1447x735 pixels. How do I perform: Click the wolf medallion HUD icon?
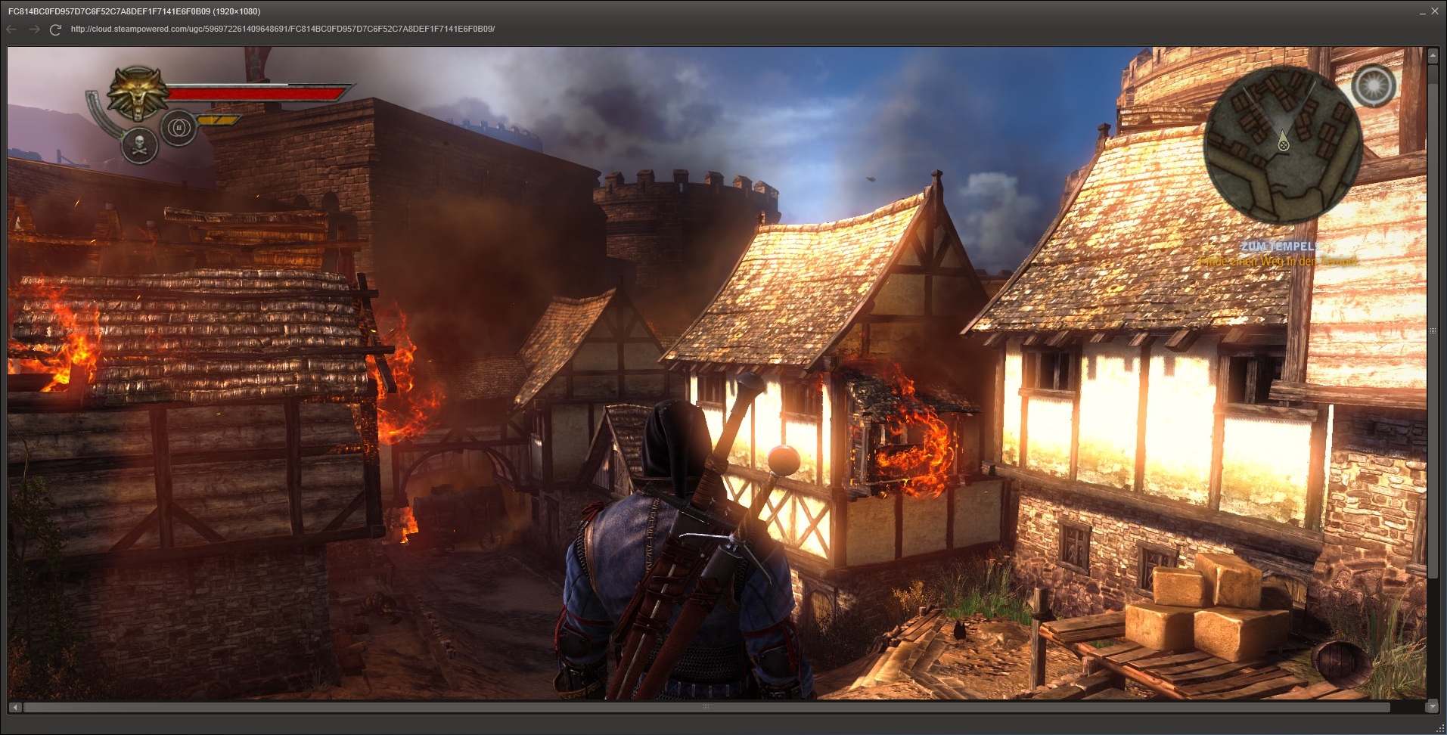137,92
